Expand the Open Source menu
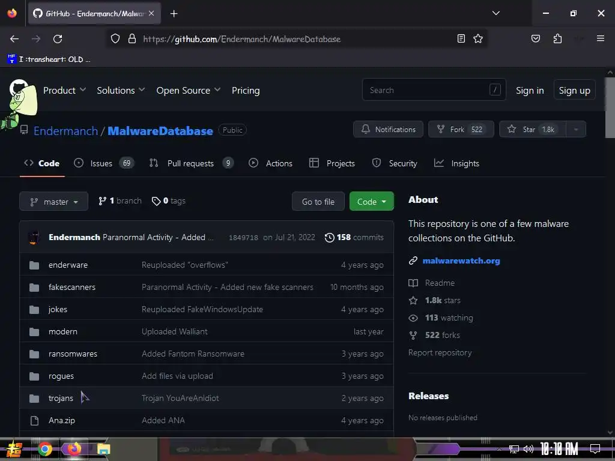 click(x=188, y=90)
